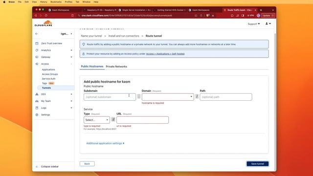
Task: Open the Bookmarks menu in menu bar
Action: pyautogui.click(x=56, y=2)
